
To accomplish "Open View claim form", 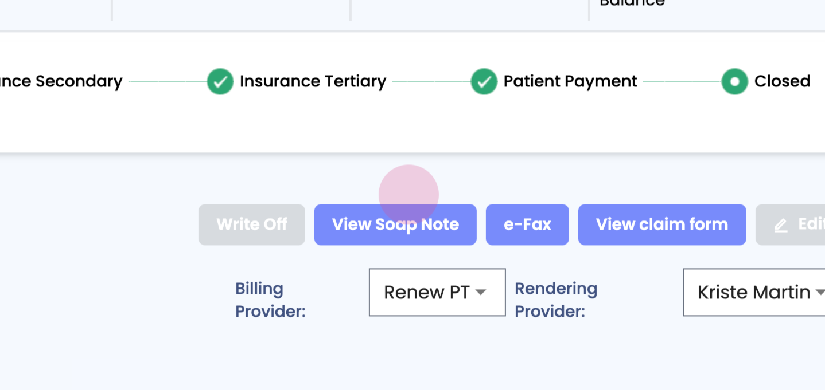I will (x=661, y=224).
